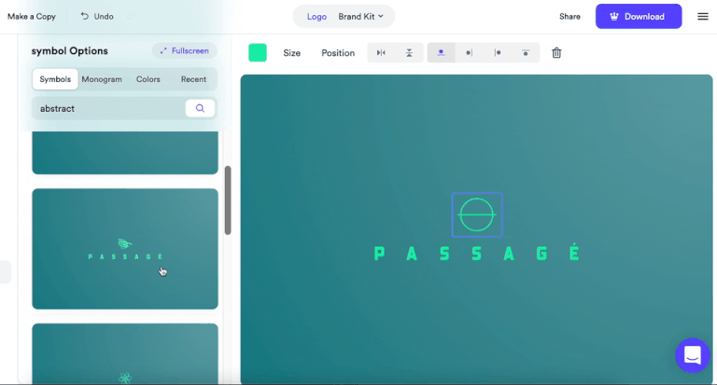Select the PASSAGÉ text on canvas

point(477,253)
